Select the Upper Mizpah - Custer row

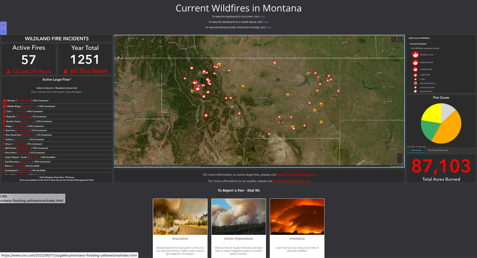57,157
